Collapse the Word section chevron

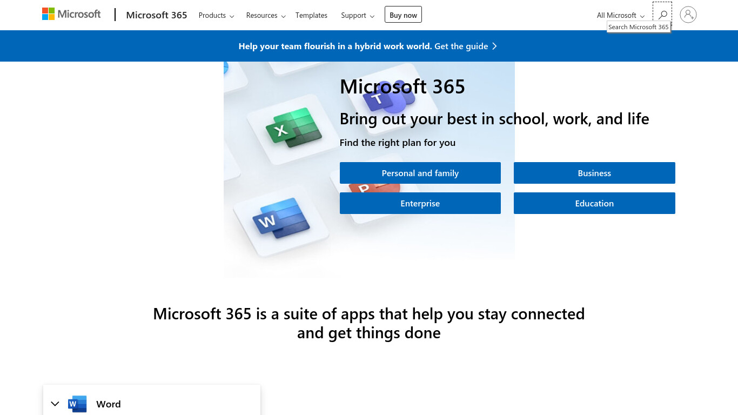pos(55,404)
